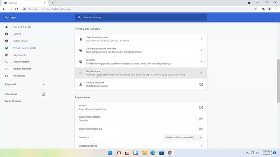Open Extensions link in sidebar
This screenshot has height=157, width=280.
(x=11, y=94)
